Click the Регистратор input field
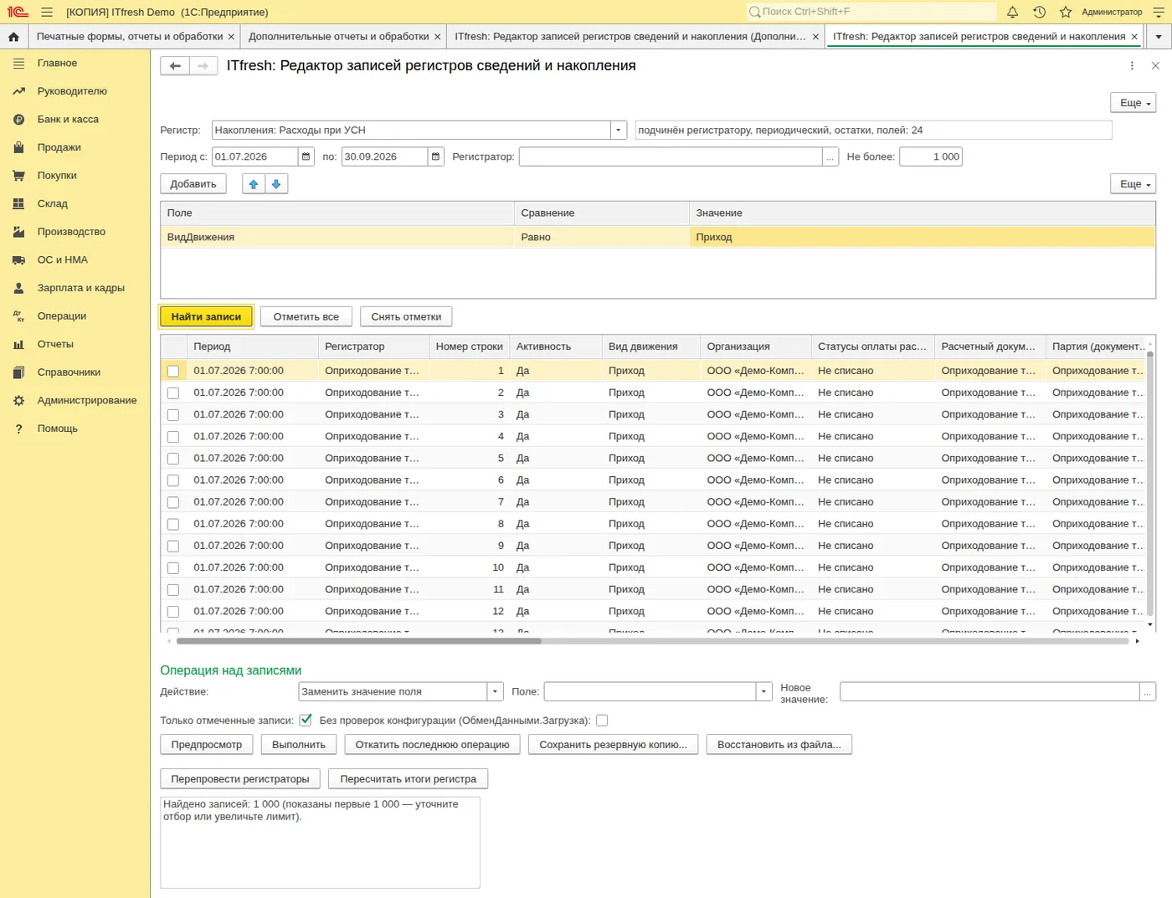Screen dimensions: 1172x898 tap(671, 157)
